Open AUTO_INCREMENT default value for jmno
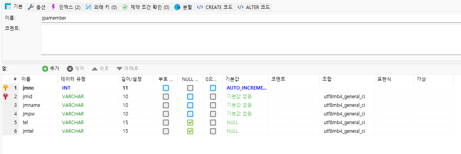This screenshot has width=461, height=154. pyautogui.click(x=246, y=88)
